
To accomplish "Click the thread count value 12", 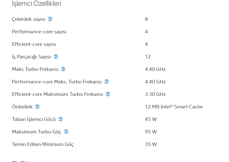I will point(148,57).
